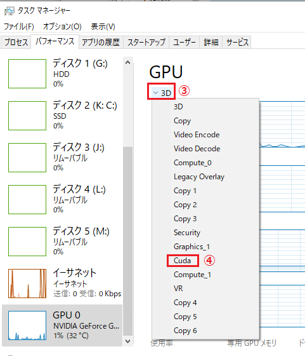Select the Ethernet network graph thumbnail
305x356 pixels.
pos(27,284)
